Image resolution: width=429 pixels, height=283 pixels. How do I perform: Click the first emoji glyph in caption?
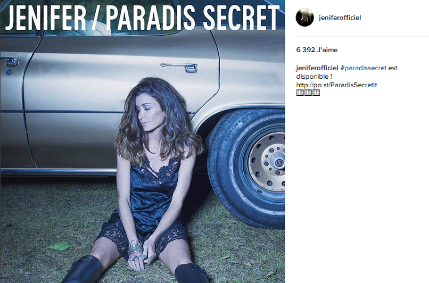300,93
